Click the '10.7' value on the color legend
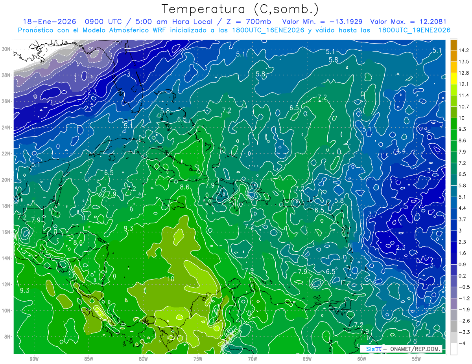Image resolution: width=472 pixels, height=364 pixels. (464, 107)
